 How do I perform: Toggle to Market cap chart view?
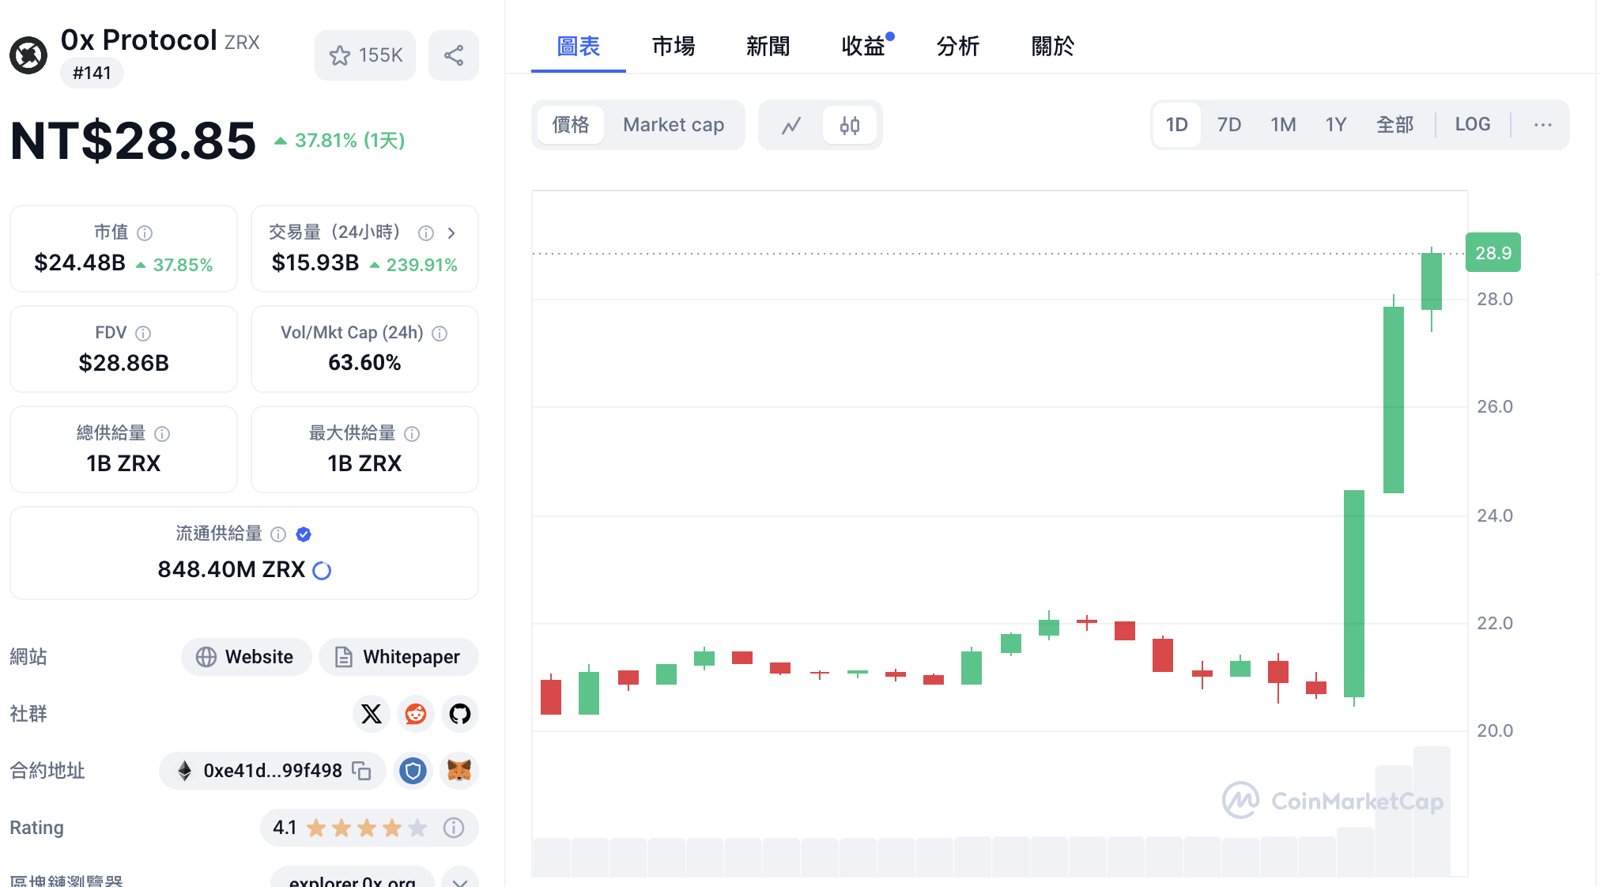[x=674, y=123]
